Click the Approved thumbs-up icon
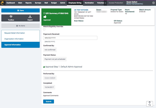This screenshot has height=108, width=156. click(45, 17)
